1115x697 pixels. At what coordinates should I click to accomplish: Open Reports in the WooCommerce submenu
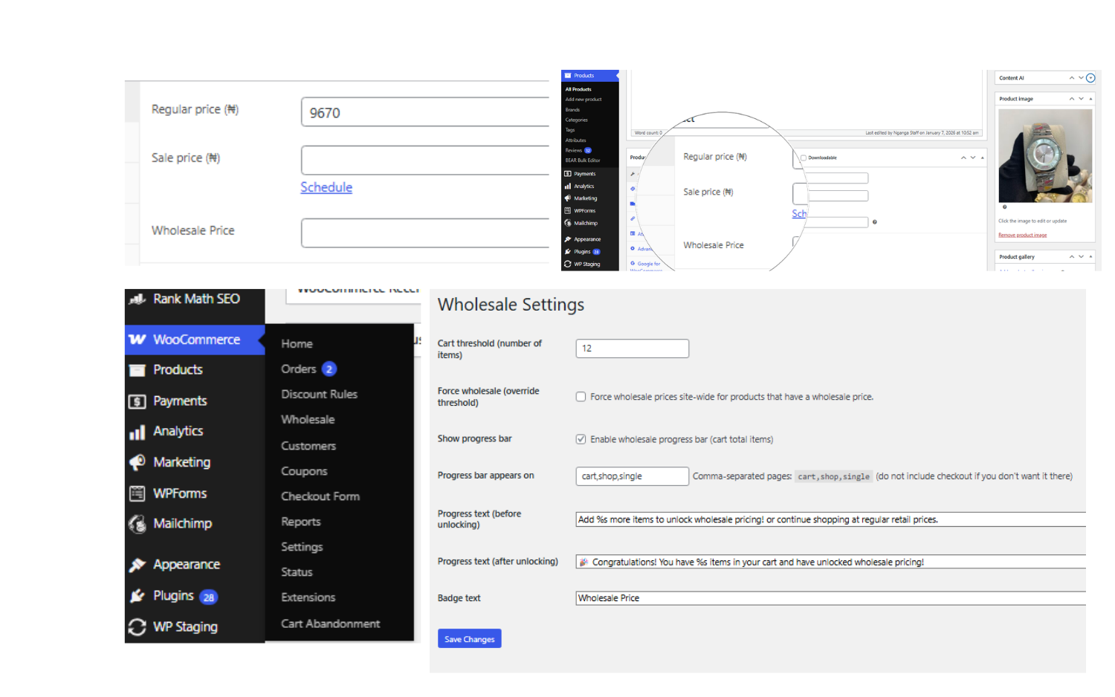coord(301,522)
